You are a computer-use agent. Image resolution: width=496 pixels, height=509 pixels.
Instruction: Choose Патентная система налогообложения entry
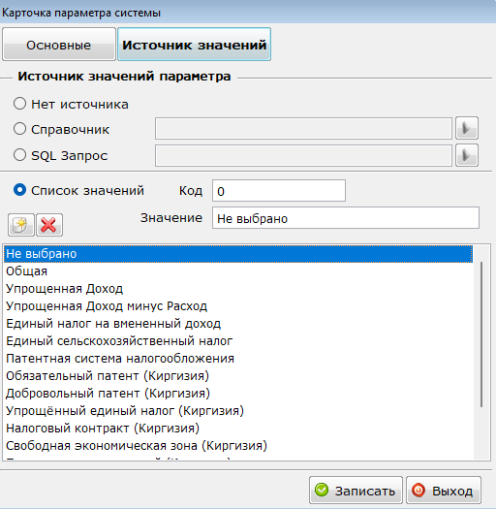(238, 359)
